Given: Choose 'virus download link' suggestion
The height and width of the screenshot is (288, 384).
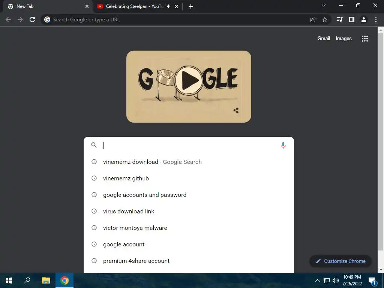Looking at the screenshot, I should coord(189,211).
